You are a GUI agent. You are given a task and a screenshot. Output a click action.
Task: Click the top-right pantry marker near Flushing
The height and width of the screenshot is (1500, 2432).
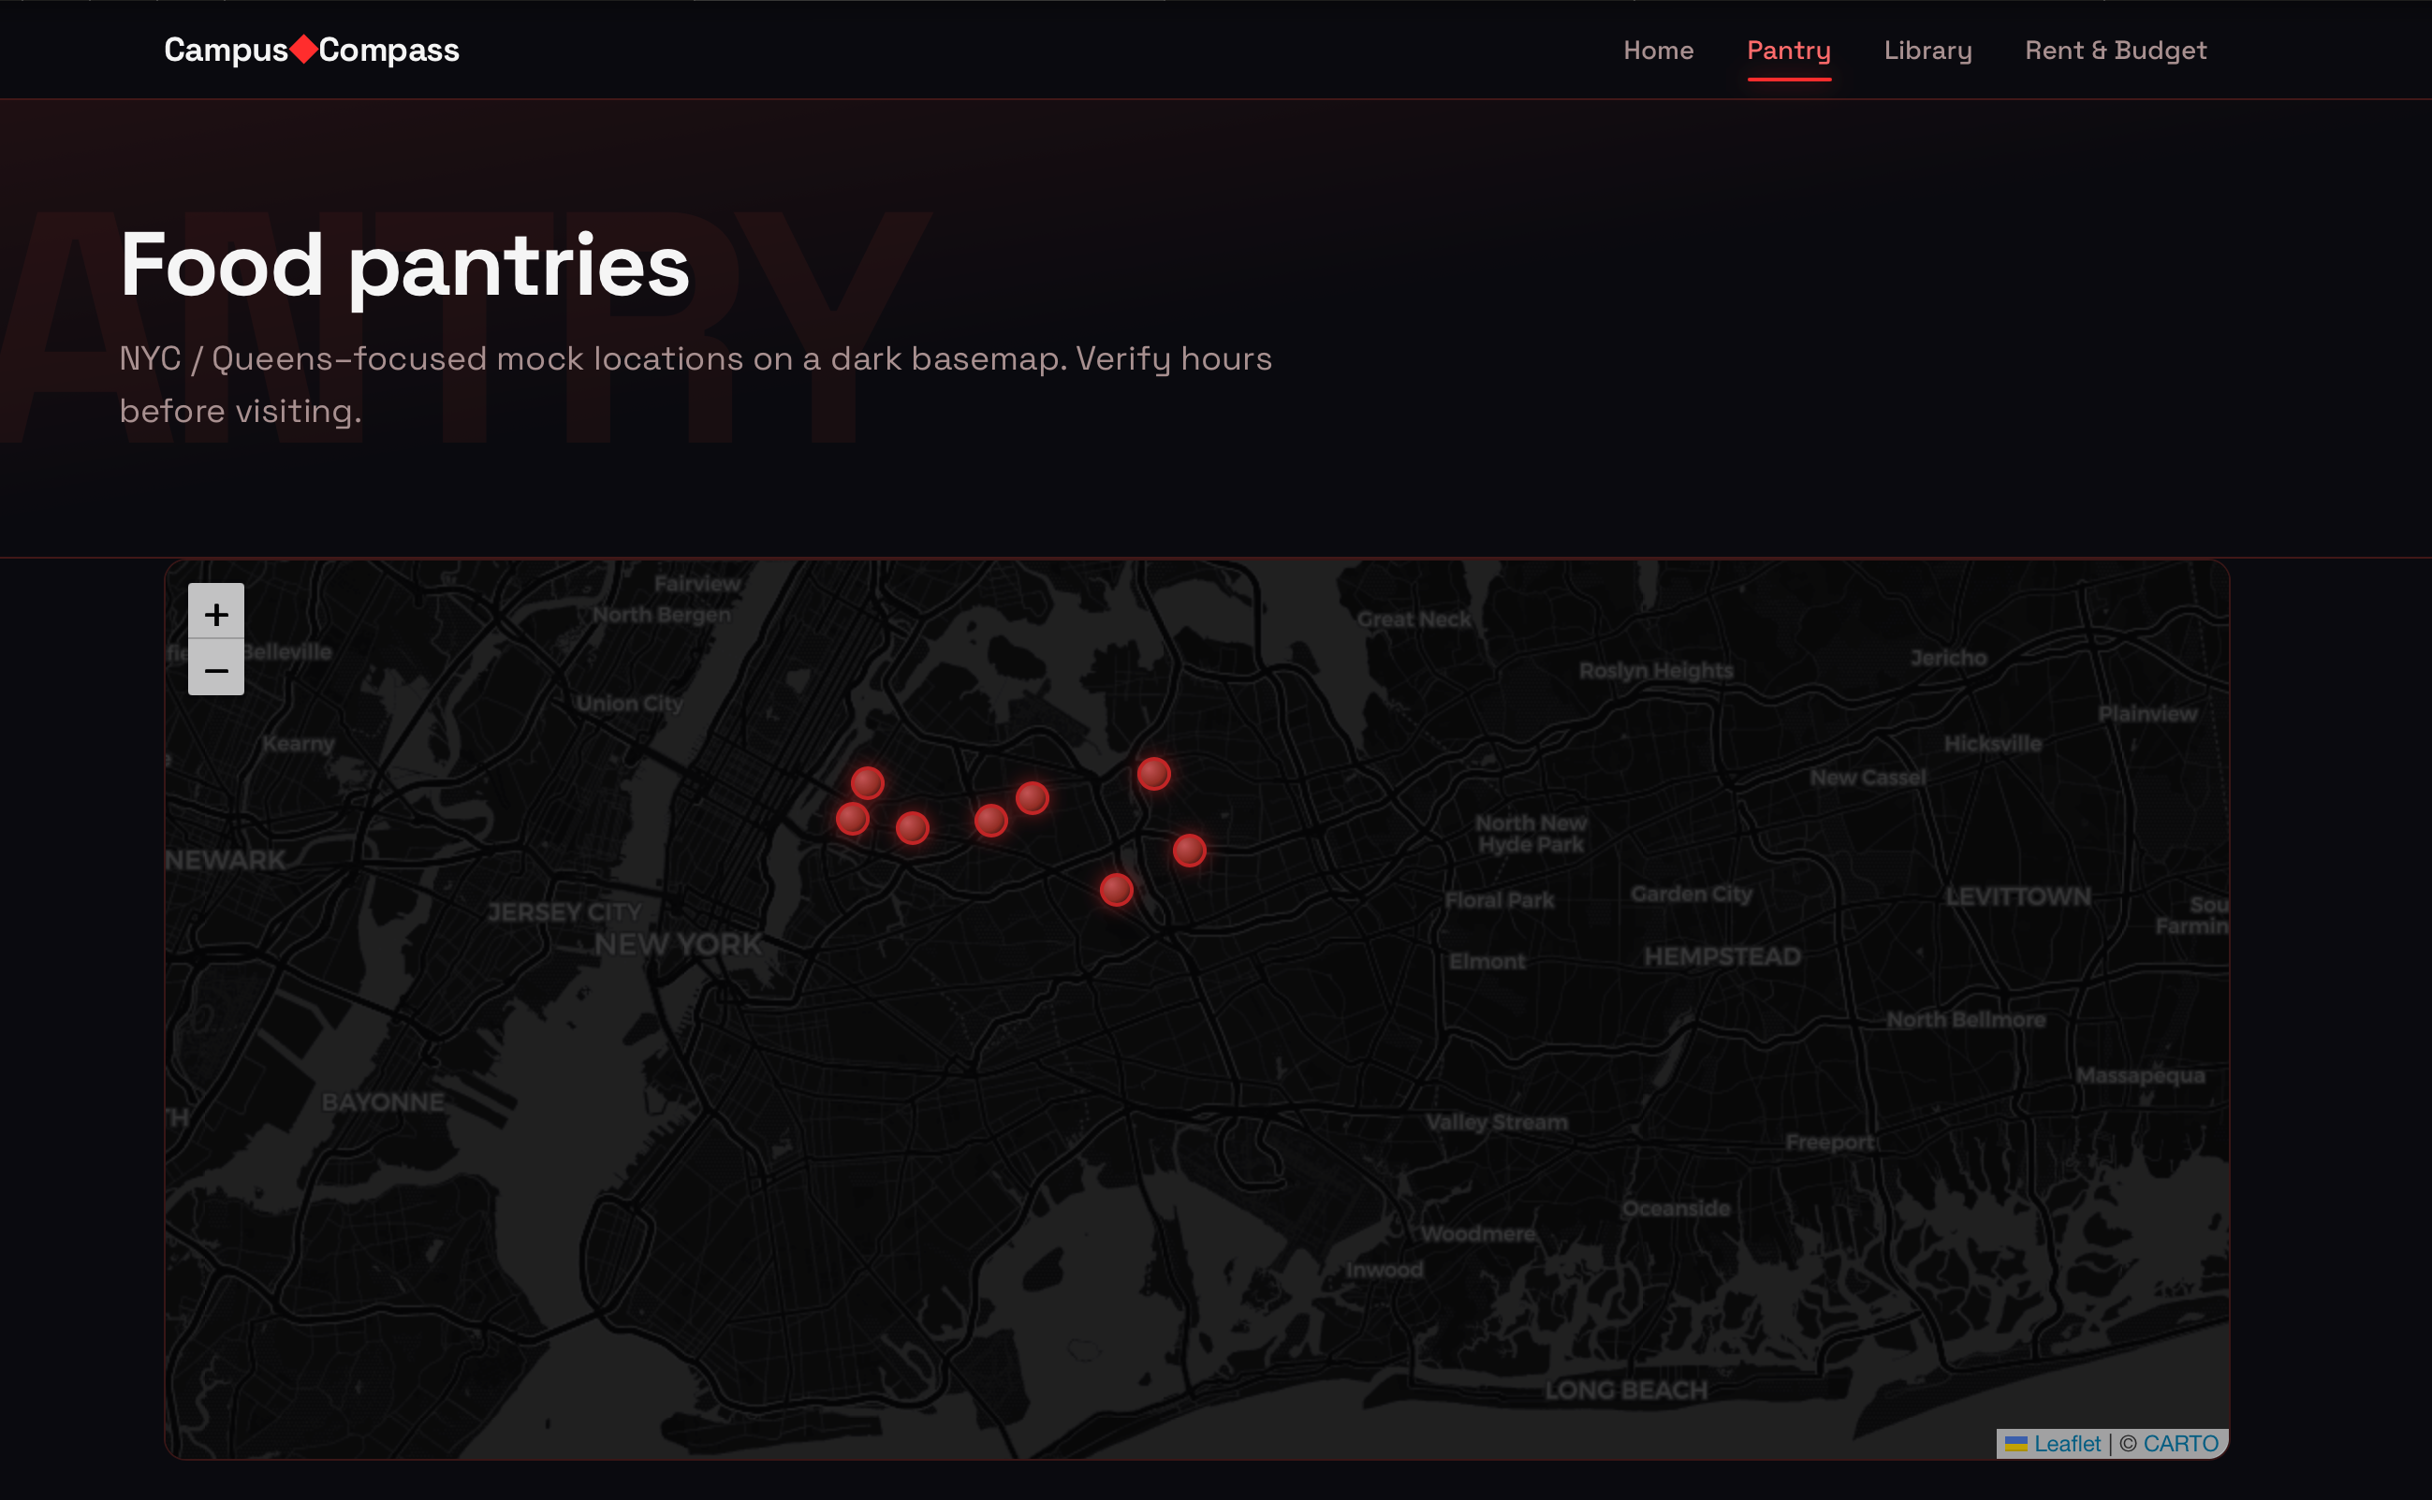[1153, 774]
